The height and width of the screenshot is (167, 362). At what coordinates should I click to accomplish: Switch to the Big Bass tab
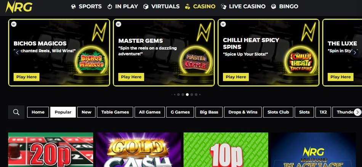[209, 112]
